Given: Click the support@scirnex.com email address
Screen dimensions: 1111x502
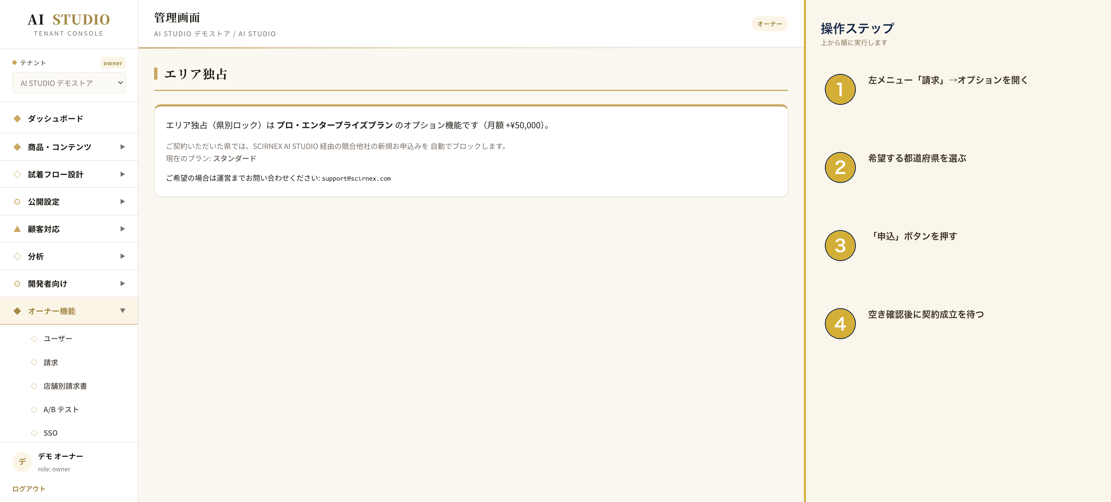Looking at the screenshot, I should tap(356, 178).
